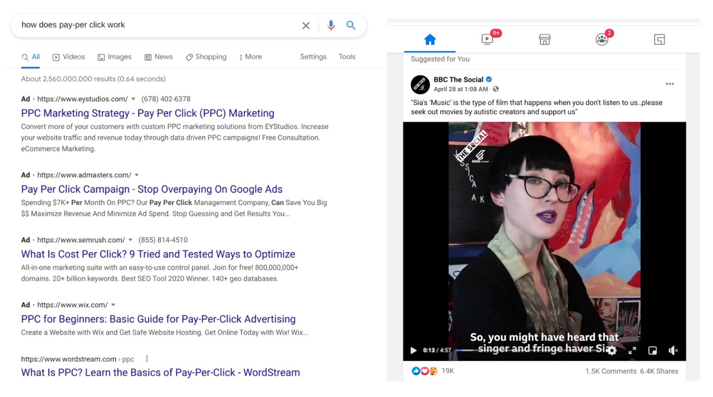The image size is (713, 397).
Task: Open the Groups icon with notification badge
Action: (601, 39)
